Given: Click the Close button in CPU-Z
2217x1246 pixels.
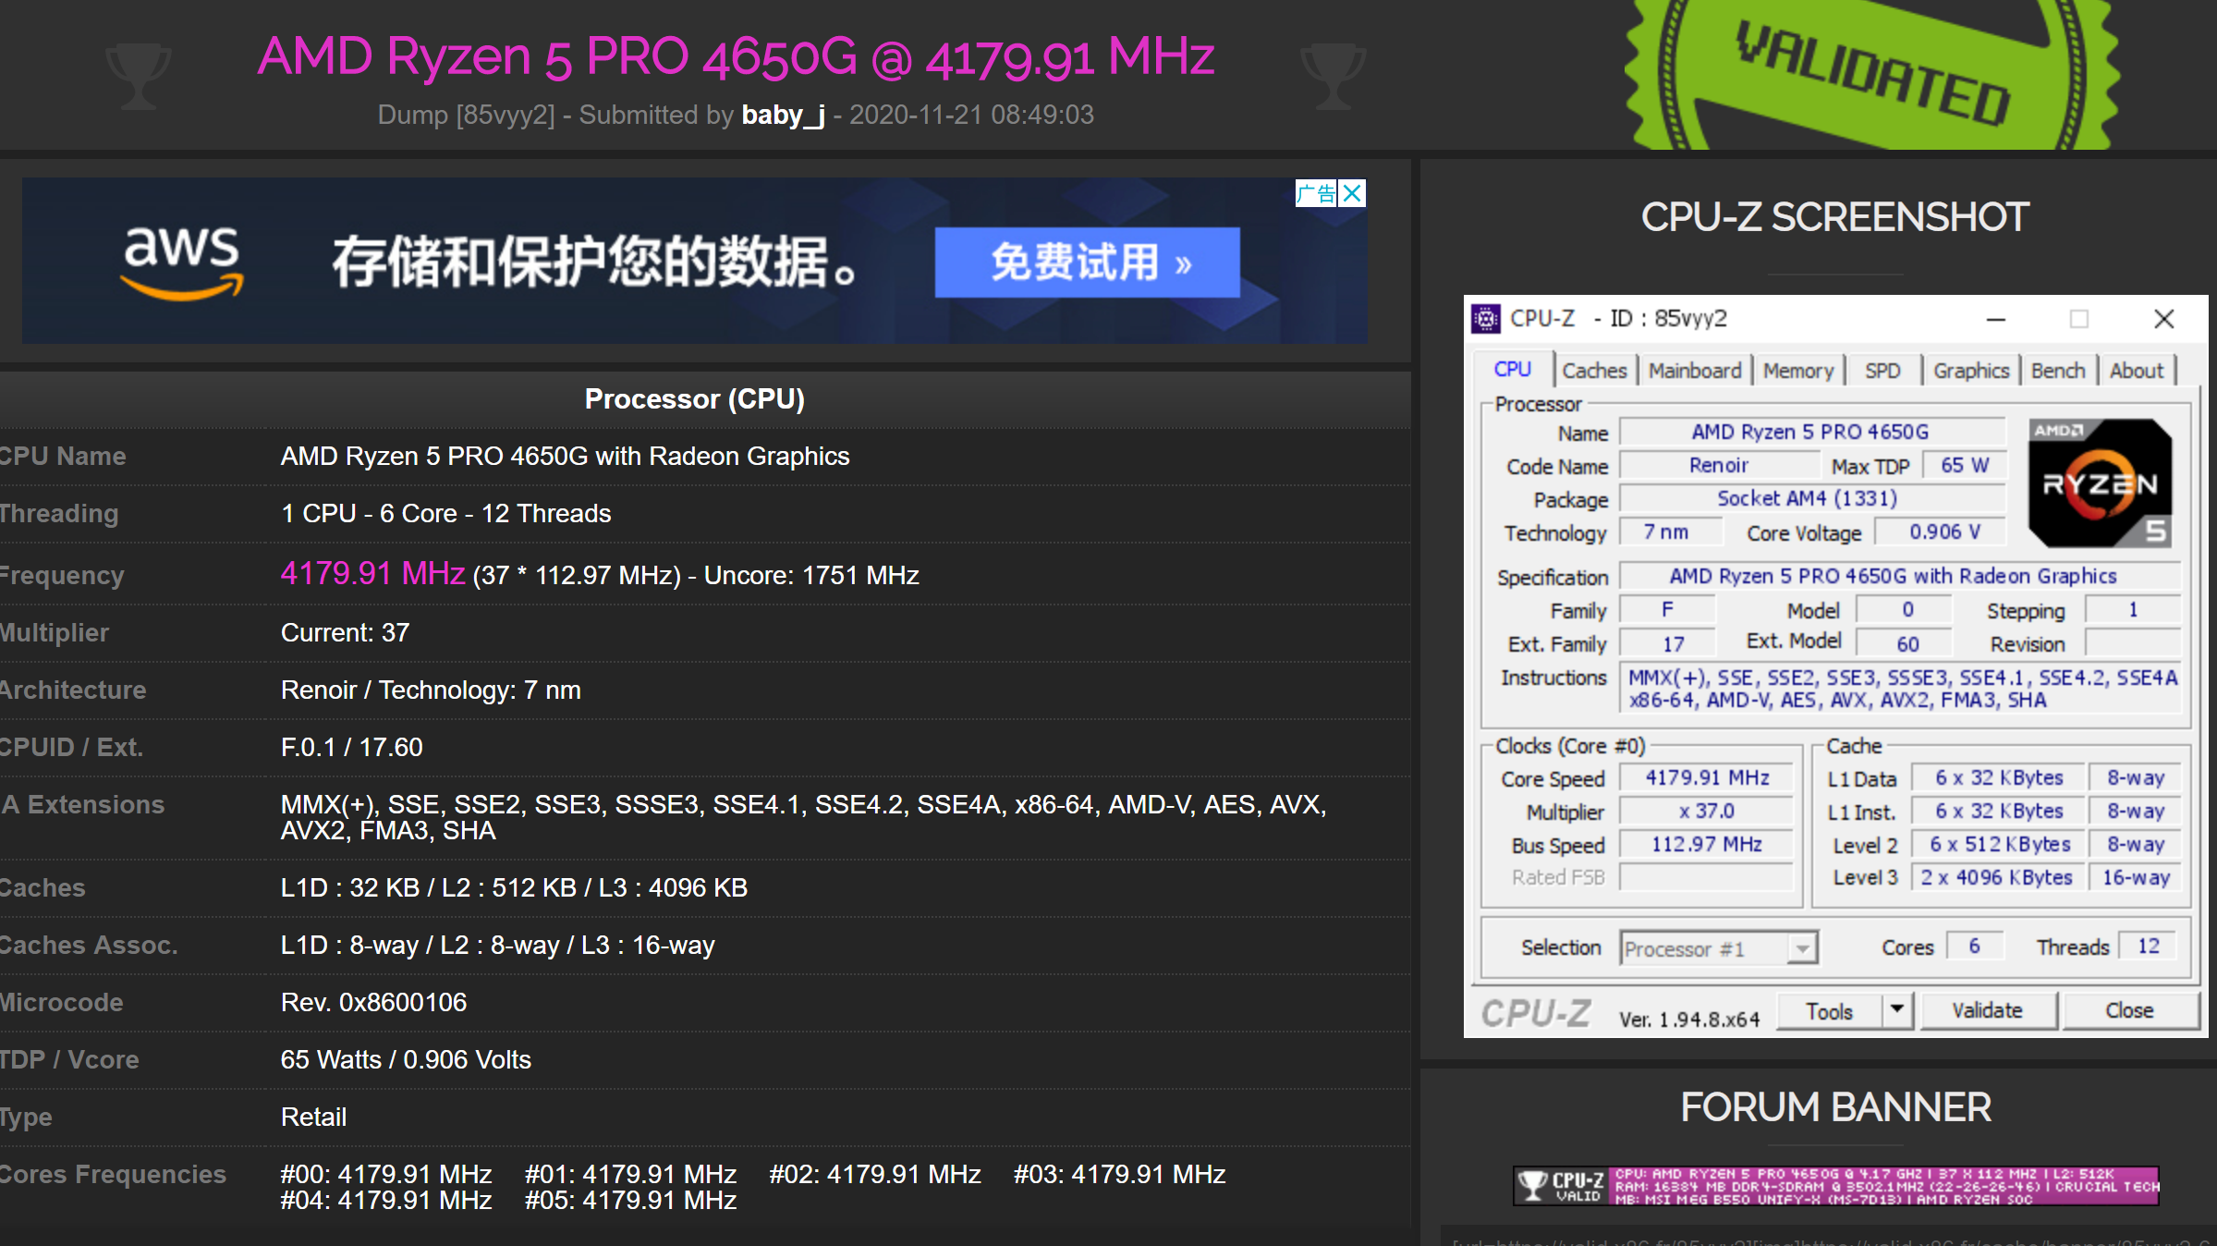Looking at the screenshot, I should [x=2129, y=1010].
